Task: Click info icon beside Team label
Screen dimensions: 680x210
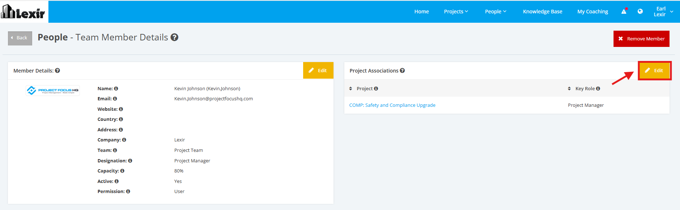Action: coord(115,150)
